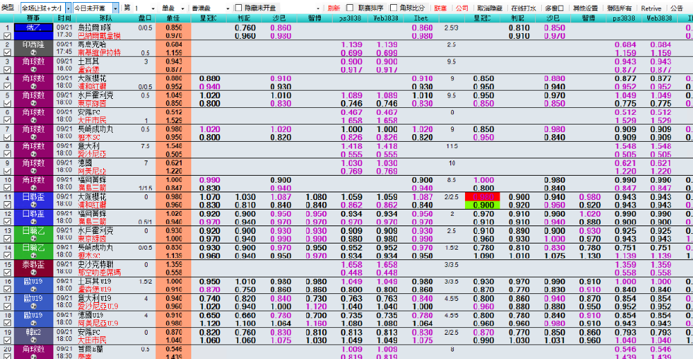Image resolution: width=693 pixels, height=359 pixels.
Task: Click the red 联赛 button
Action: 440,8
